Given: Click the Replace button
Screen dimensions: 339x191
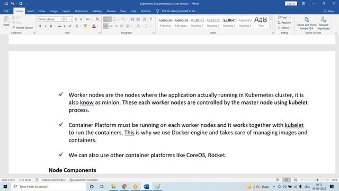Looking at the screenshot, I should pos(284,22).
